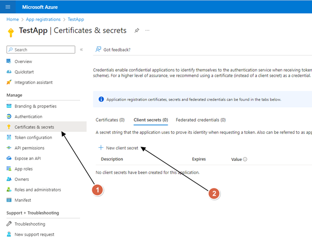Click 'No client secrets have been created' text
The image size is (312, 247).
(x=147, y=172)
